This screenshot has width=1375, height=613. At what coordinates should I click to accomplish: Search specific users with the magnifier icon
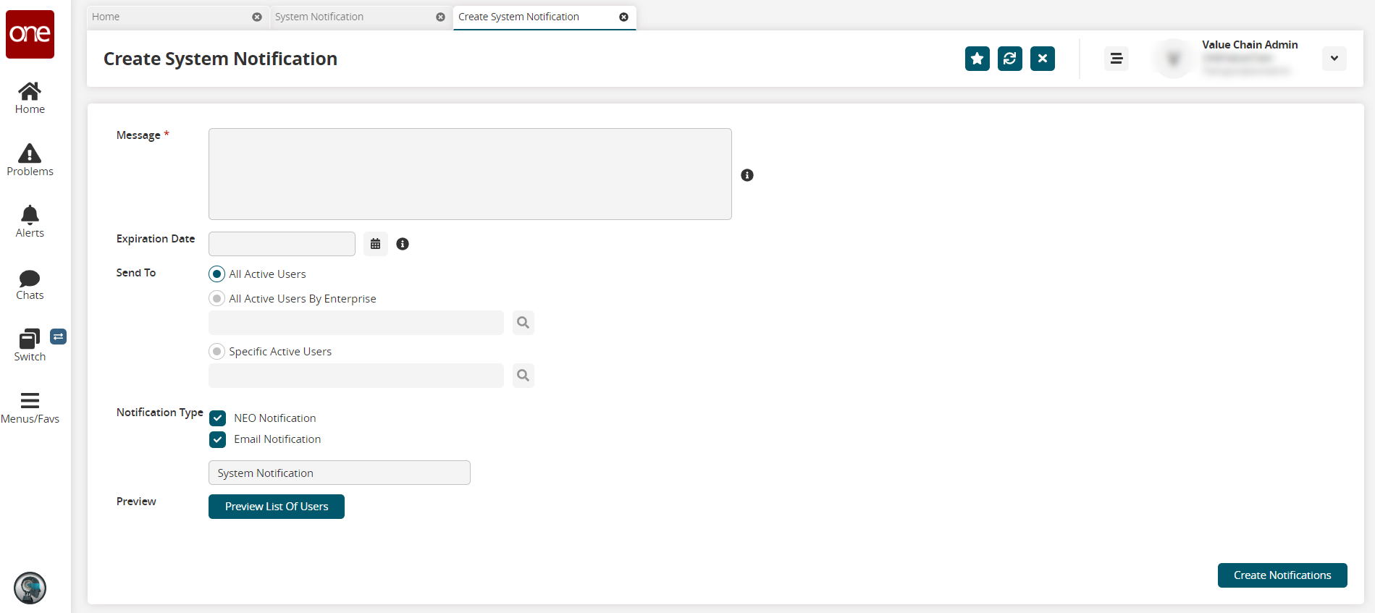pyautogui.click(x=523, y=376)
